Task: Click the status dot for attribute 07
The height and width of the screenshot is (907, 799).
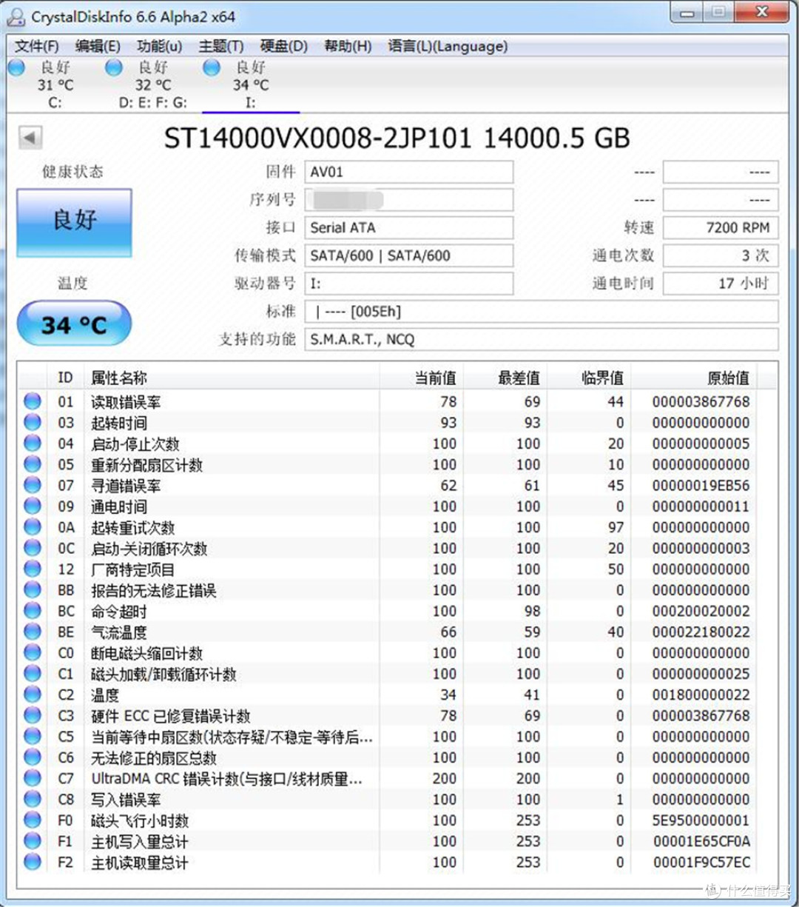Action: pos(33,485)
